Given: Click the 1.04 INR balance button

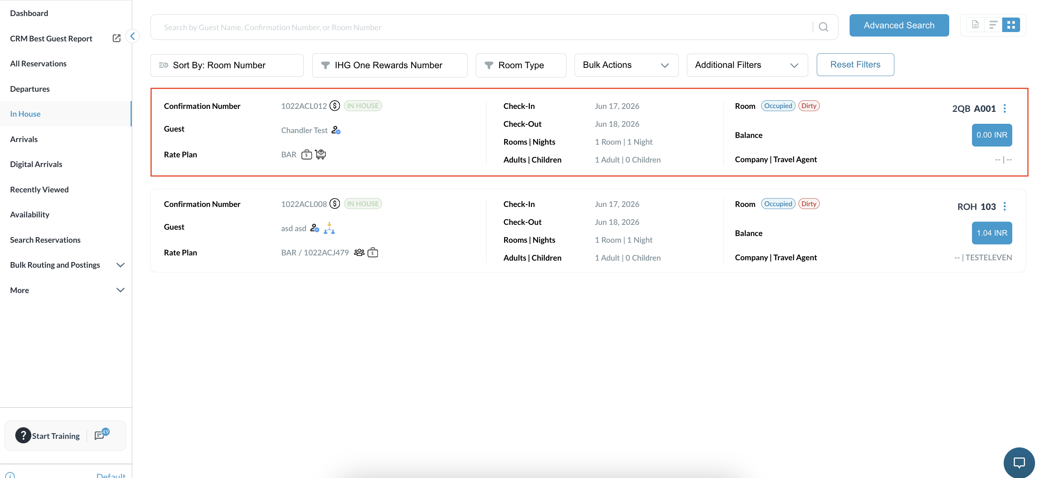Looking at the screenshot, I should (x=992, y=233).
